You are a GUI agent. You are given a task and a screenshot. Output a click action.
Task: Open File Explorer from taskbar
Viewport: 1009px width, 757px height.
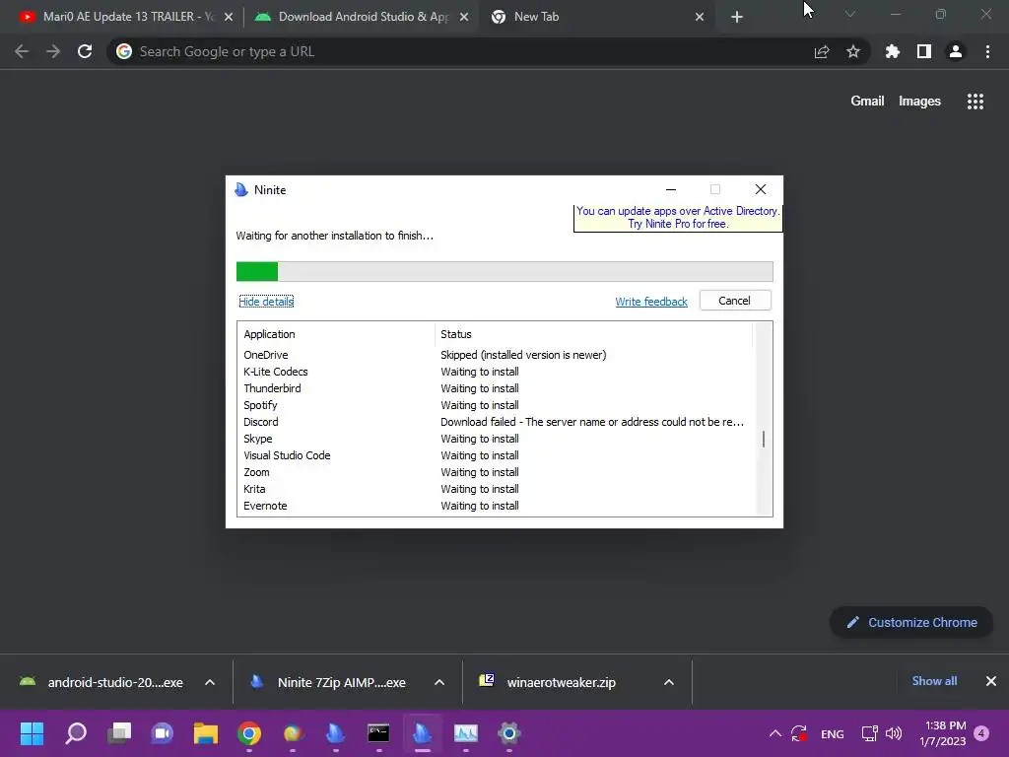point(206,733)
